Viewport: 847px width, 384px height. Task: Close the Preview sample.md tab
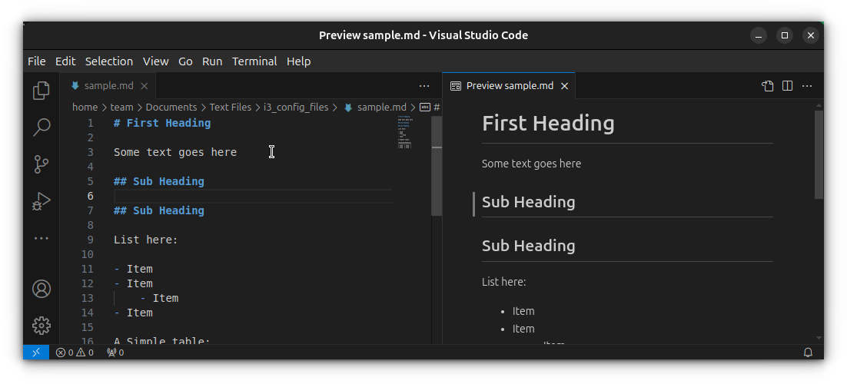point(564,86)
